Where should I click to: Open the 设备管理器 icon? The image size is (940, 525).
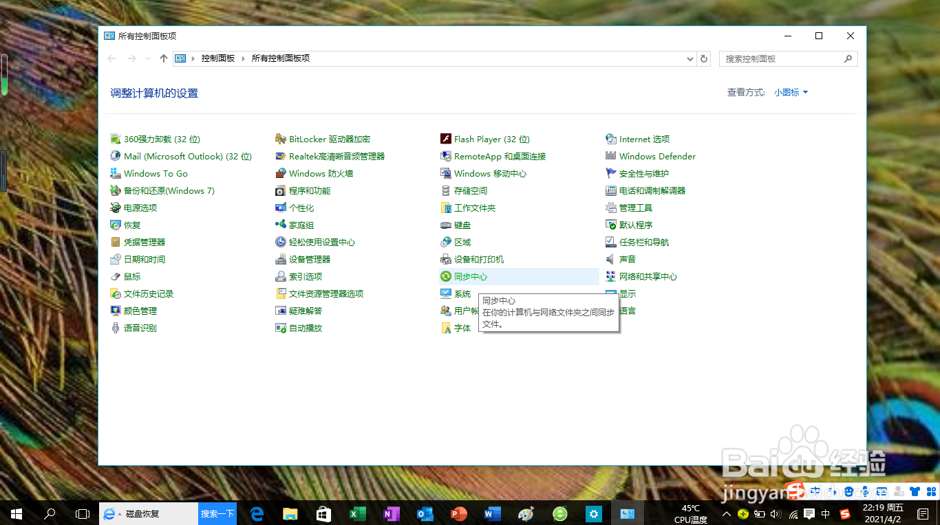pos(281,259)
